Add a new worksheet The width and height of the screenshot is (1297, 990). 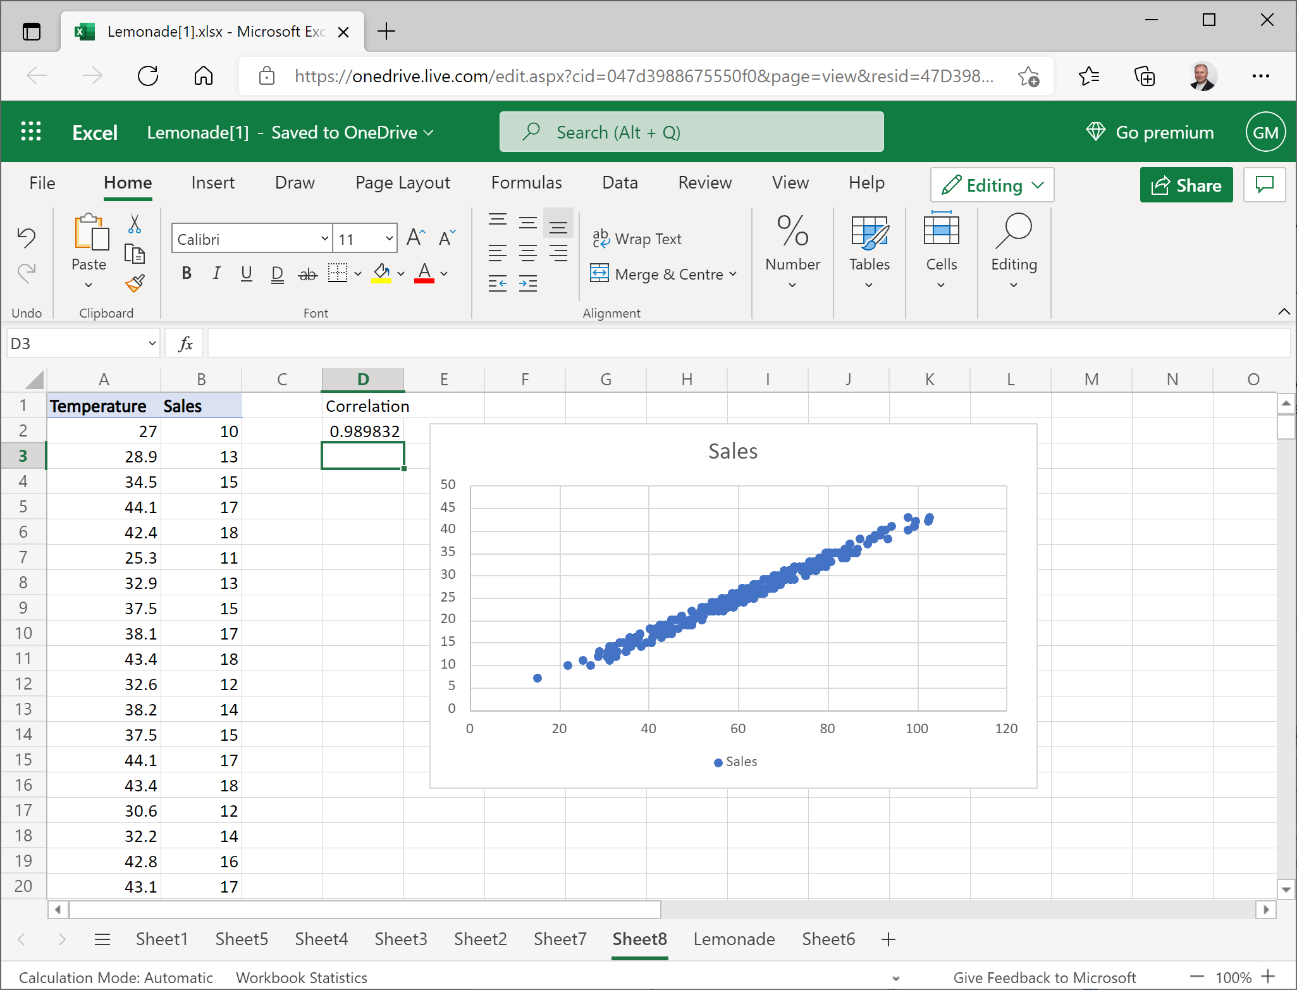pyautogui.click(x=888, y=939)
